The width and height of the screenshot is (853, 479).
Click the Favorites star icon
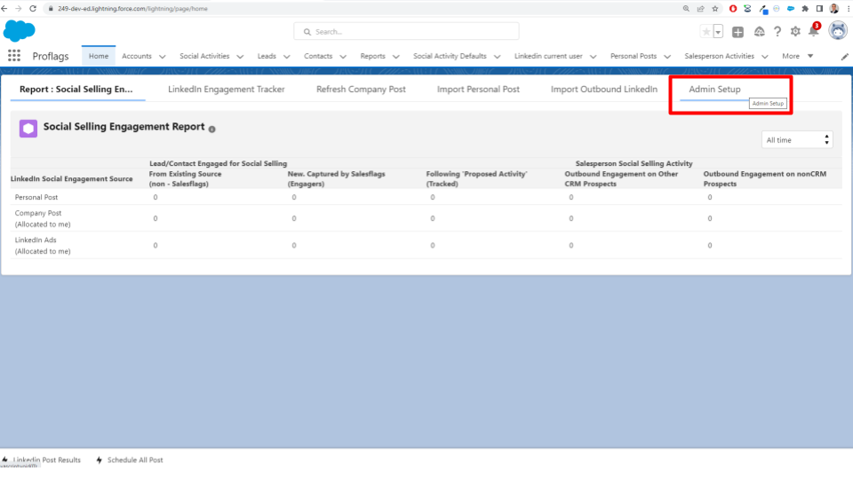point(706,32)
